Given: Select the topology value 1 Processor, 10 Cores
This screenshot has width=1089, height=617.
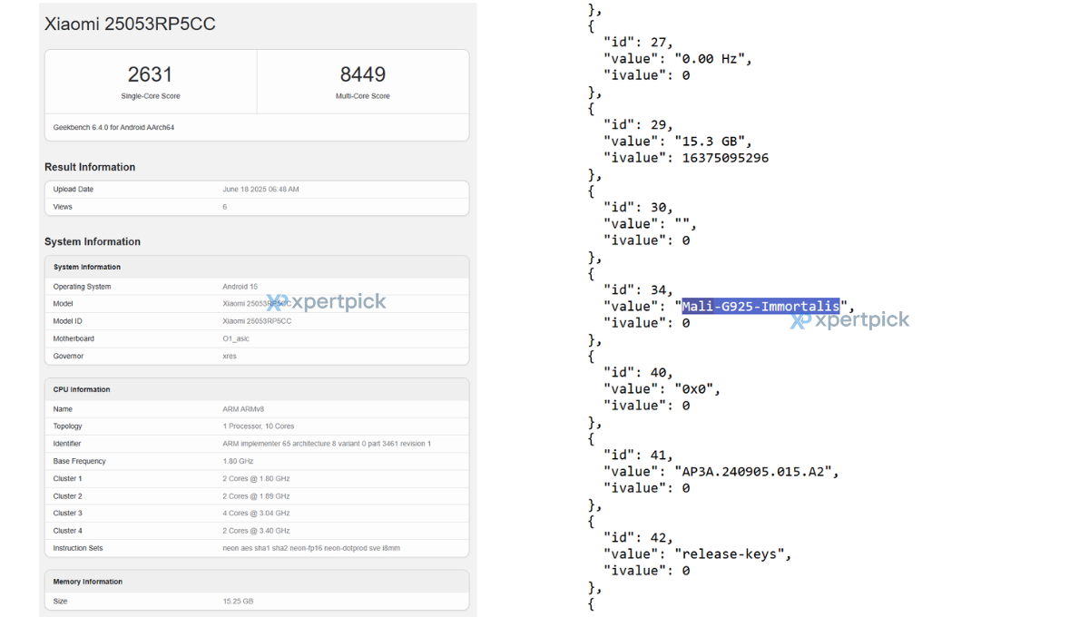Looking at the screenshot, I should point(259,426).
